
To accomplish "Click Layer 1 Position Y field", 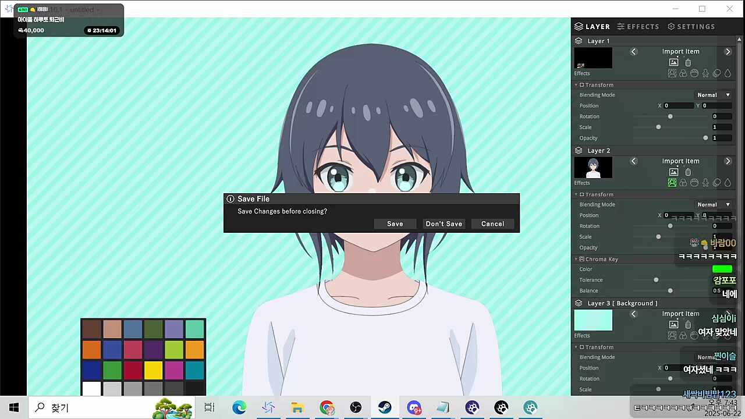I will tap(716, 106).
